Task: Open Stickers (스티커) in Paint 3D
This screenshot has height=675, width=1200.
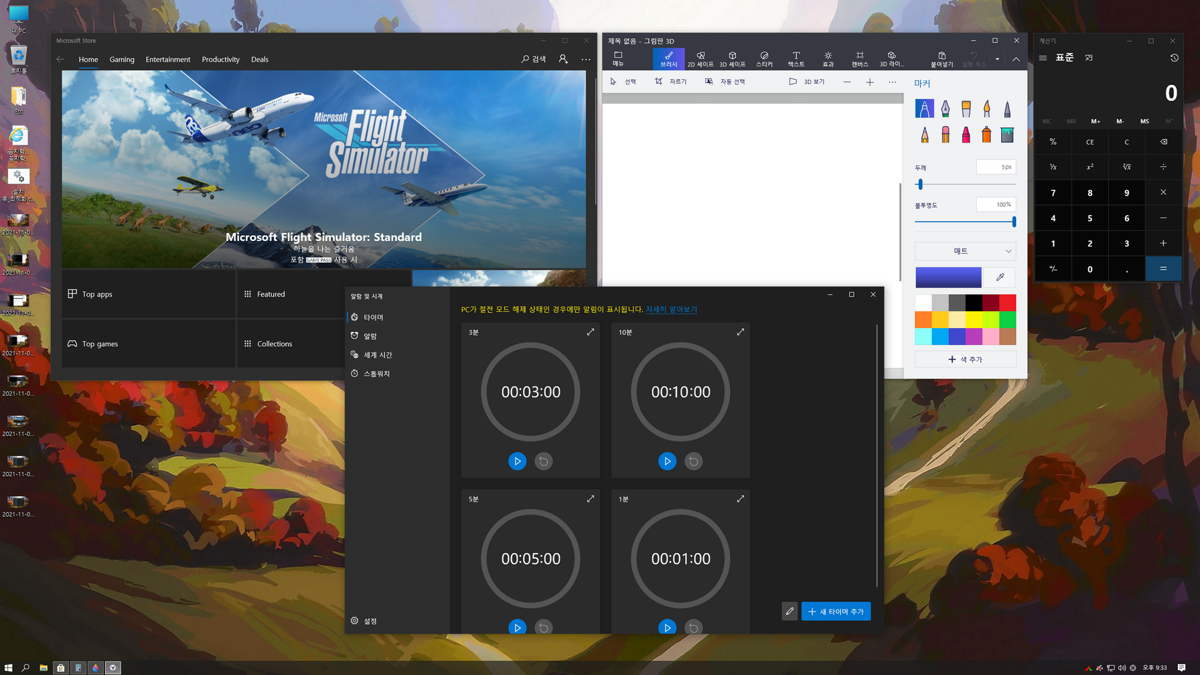Action: coord(764,59)
